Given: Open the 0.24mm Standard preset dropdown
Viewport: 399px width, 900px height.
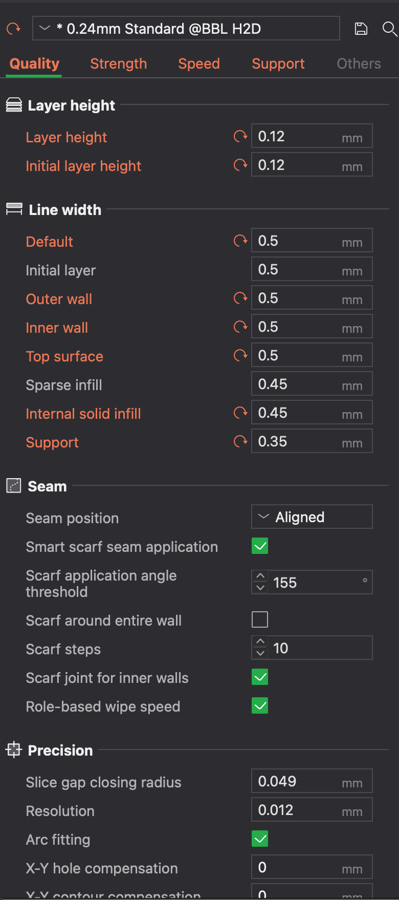Looking at the screenshot, I should pyautogui.click(x=186, y=29).
